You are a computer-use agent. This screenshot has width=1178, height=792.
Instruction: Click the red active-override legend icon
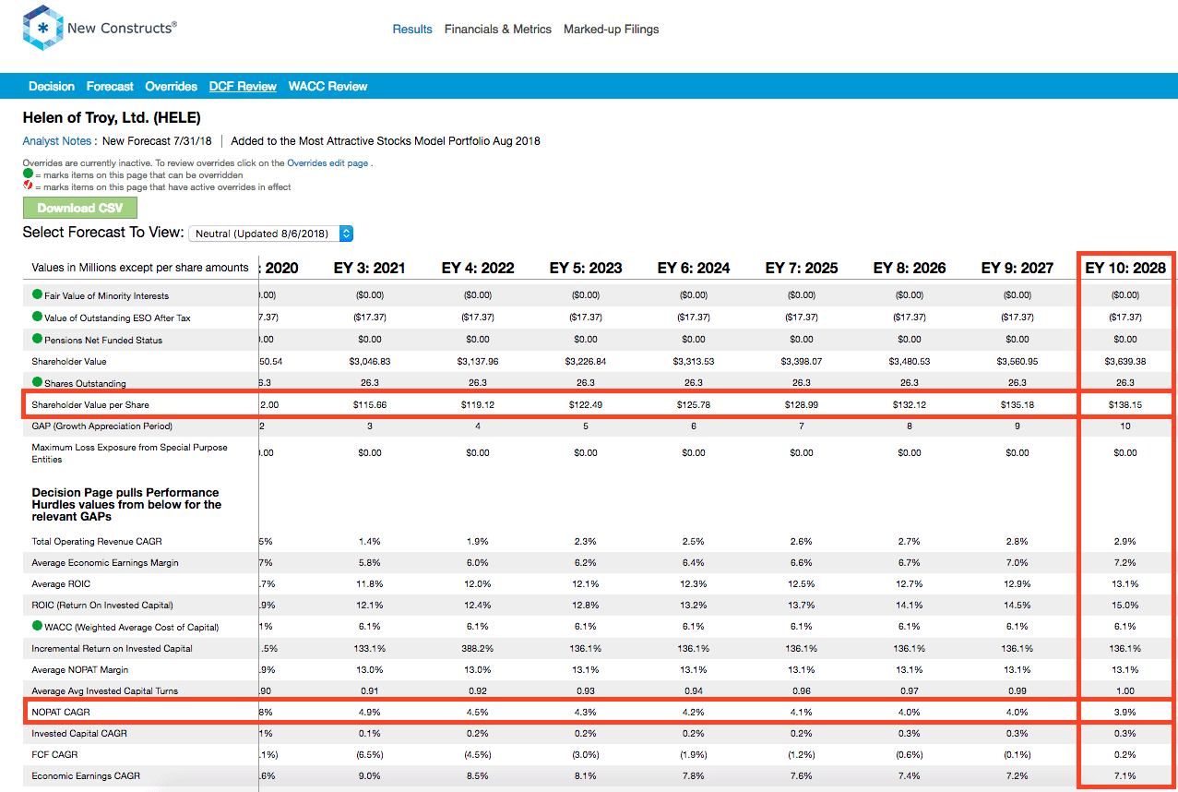click(28, 186)
